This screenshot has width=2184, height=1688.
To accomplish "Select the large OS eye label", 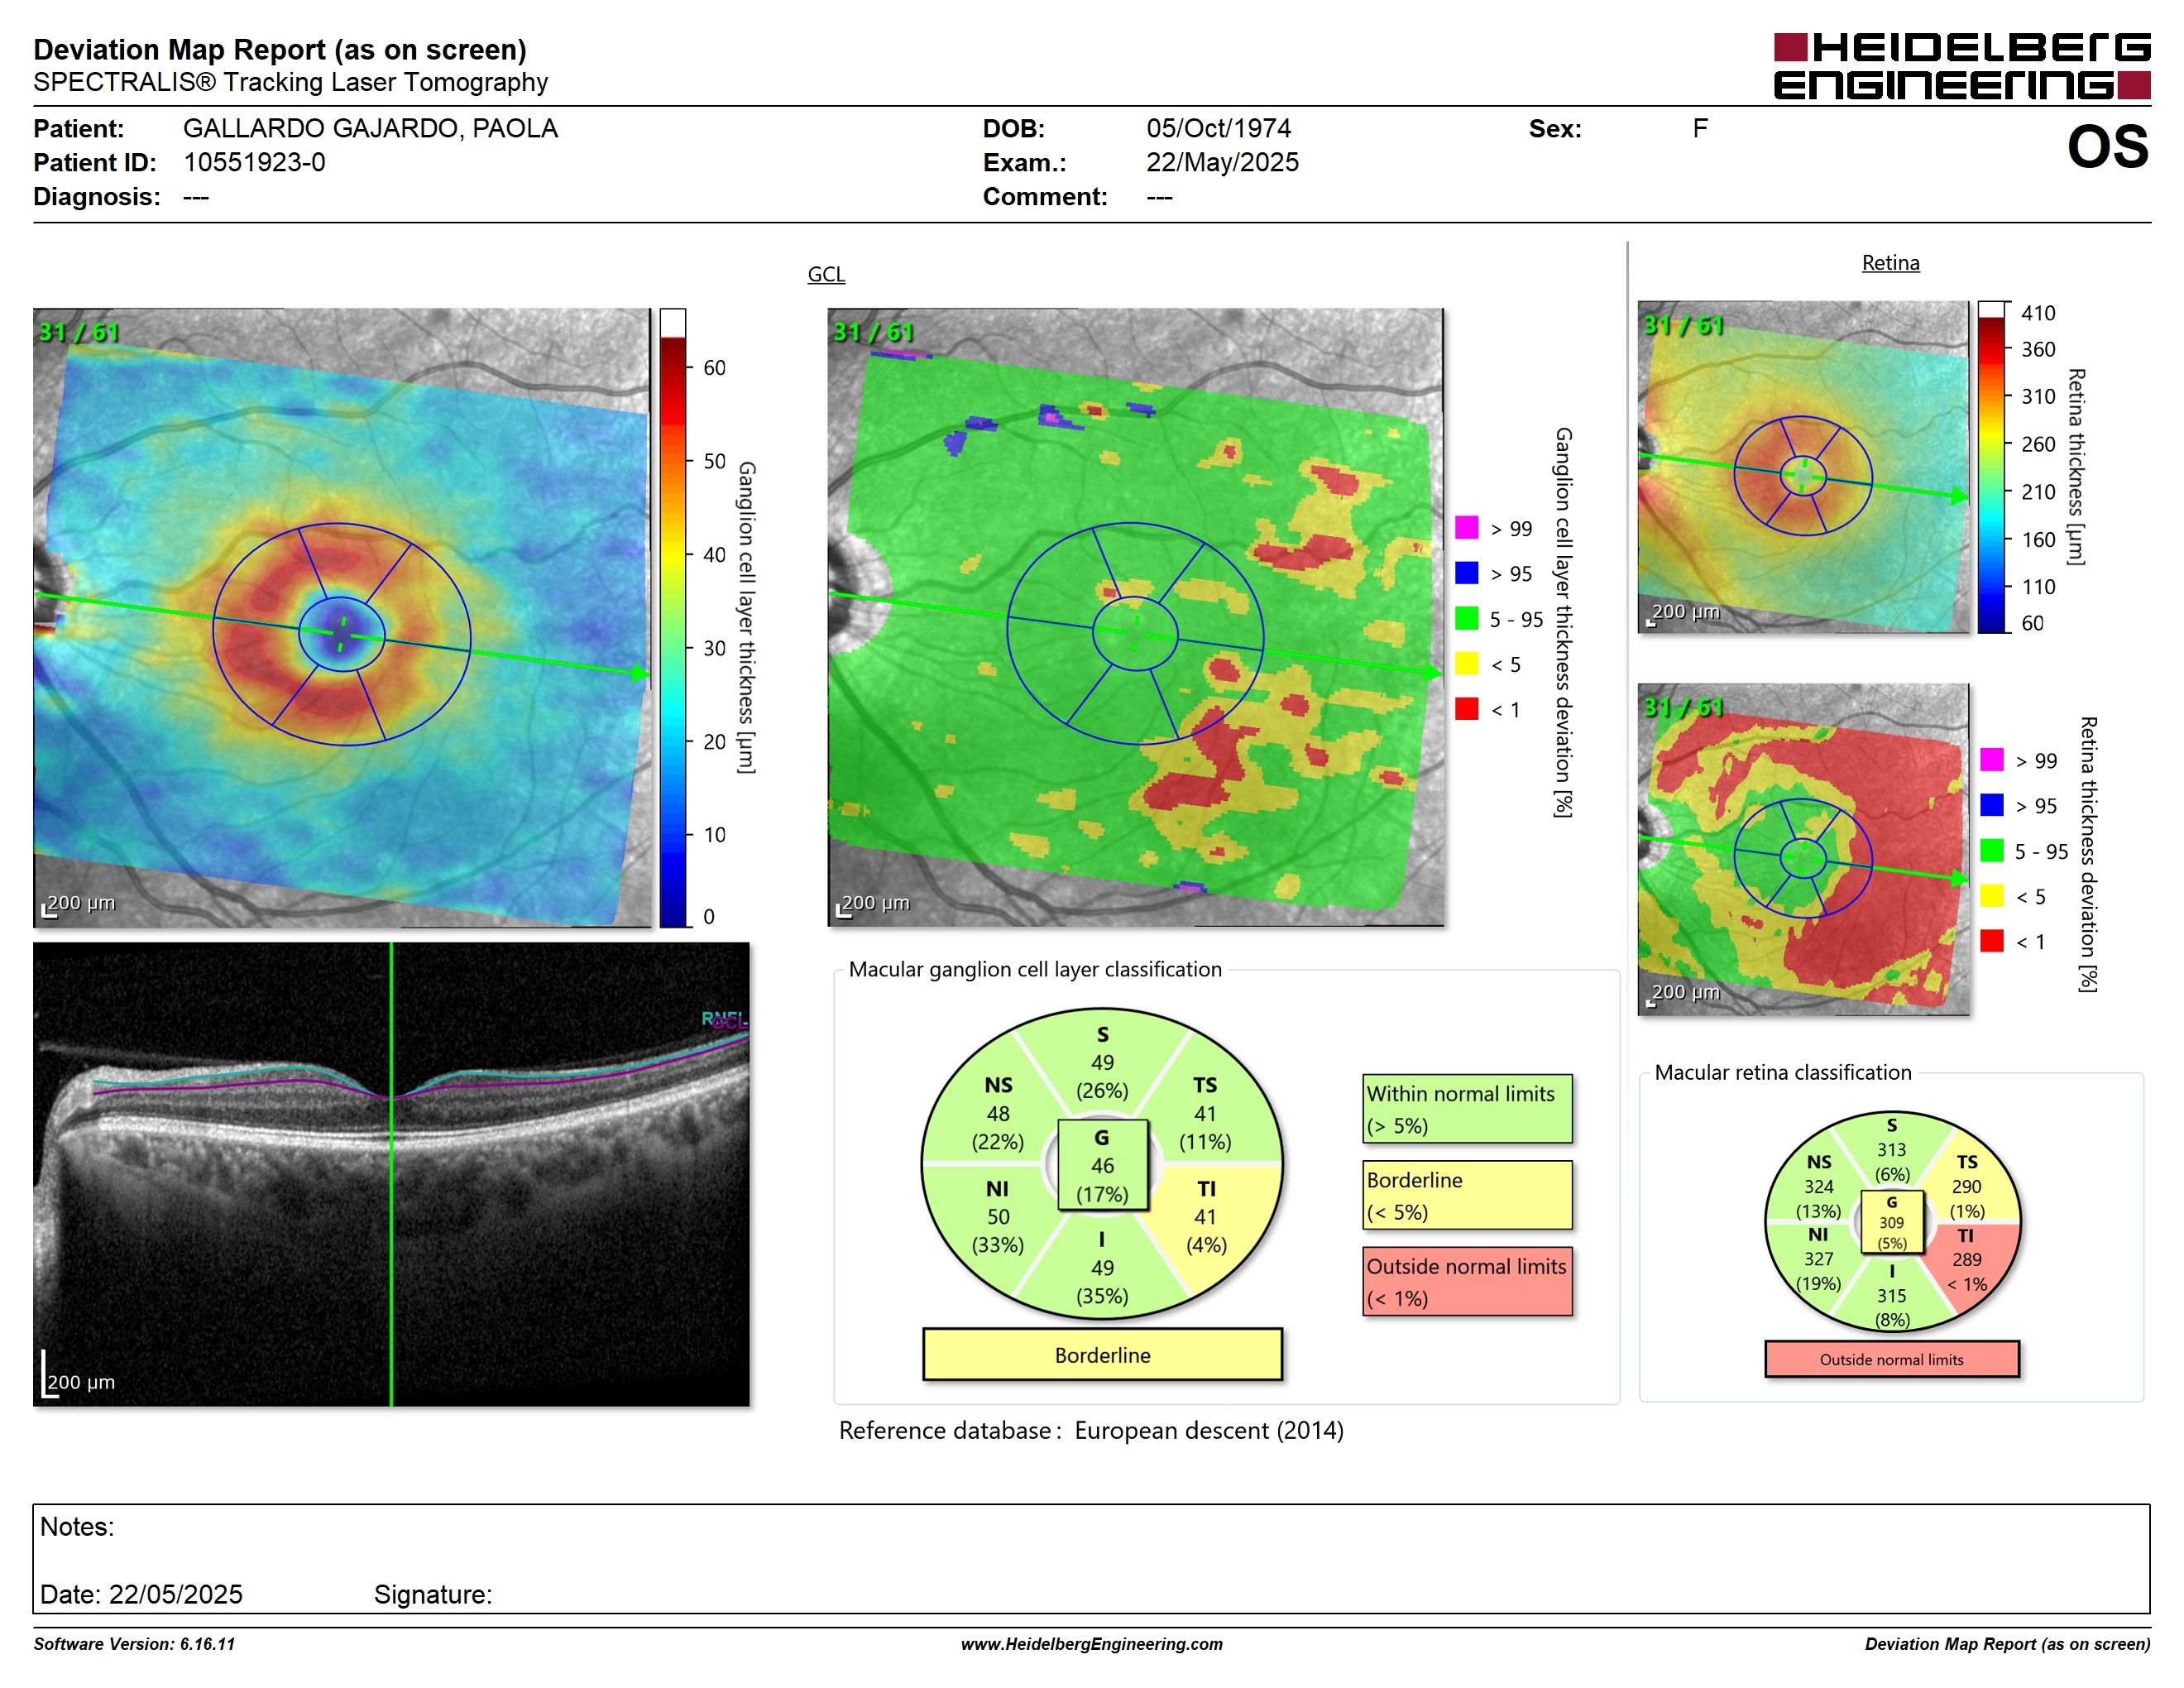I will coord(2107,148).
